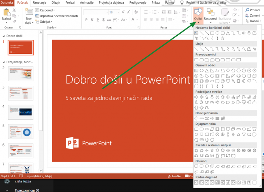Image resolution: width=264 pixels, height=192 pixels.
Task: Toggle bold formatting (P) in Font group
Action: click(x=86, y=20)
